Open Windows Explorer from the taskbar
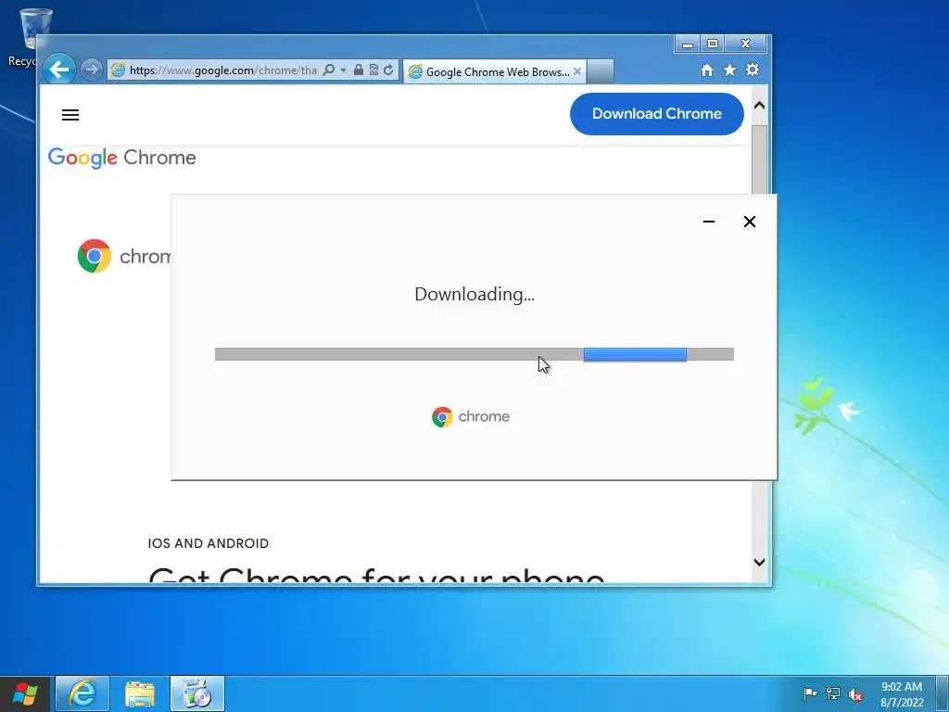 pyautogui.click(x=140, y=693)
